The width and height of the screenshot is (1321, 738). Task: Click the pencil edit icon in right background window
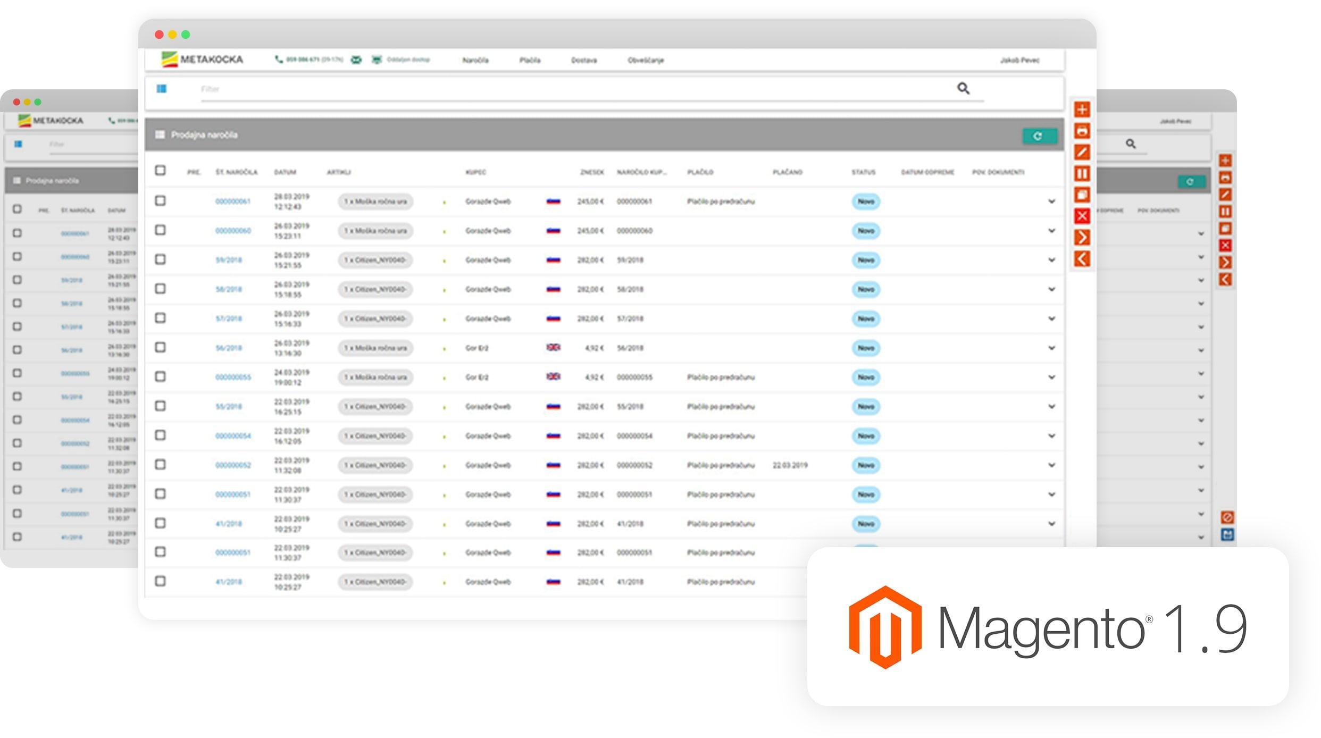[x=1225, y=195]
